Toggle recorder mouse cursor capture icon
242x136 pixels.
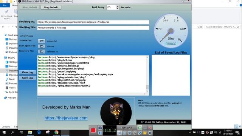tap(135, 133)
